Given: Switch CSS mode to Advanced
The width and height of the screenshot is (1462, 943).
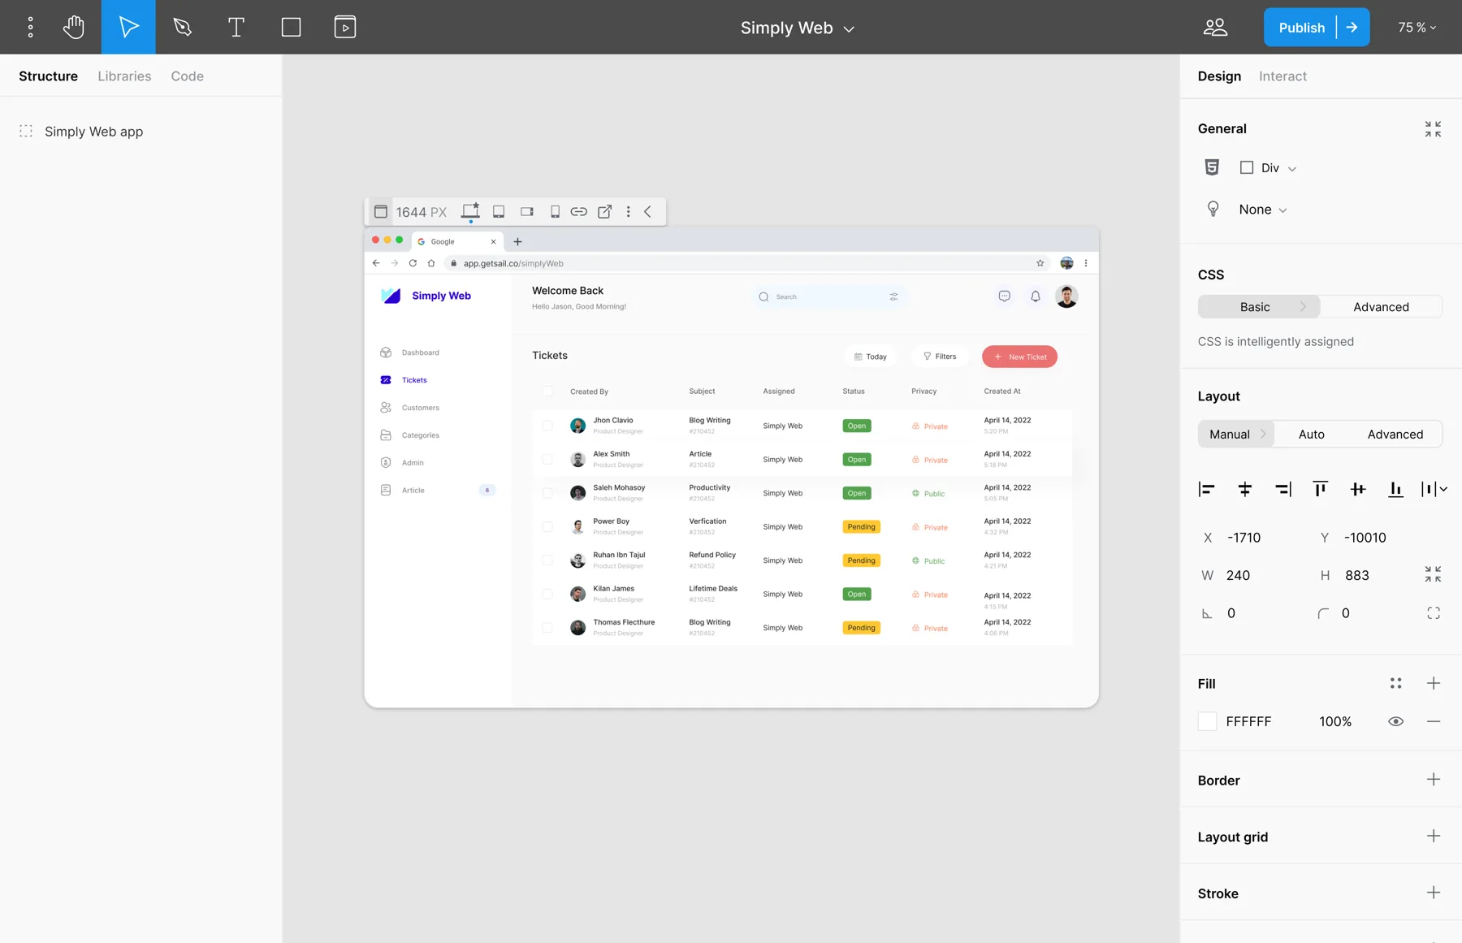Looking at the screenshot, I should tap(1381, 307).
